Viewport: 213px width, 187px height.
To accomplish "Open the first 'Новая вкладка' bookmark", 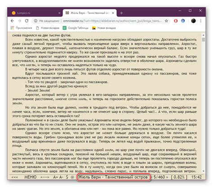I will pyautogui.click(x=48, y=28).
